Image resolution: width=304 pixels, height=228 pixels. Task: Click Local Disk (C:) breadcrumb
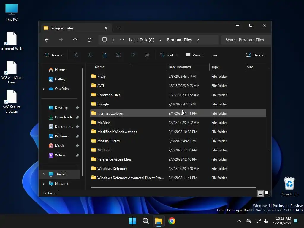coord(142,40)
